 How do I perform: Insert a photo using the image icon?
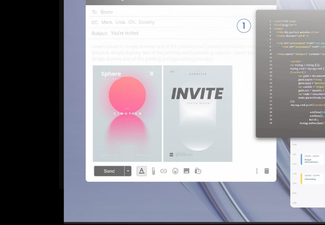click(186, 171)
